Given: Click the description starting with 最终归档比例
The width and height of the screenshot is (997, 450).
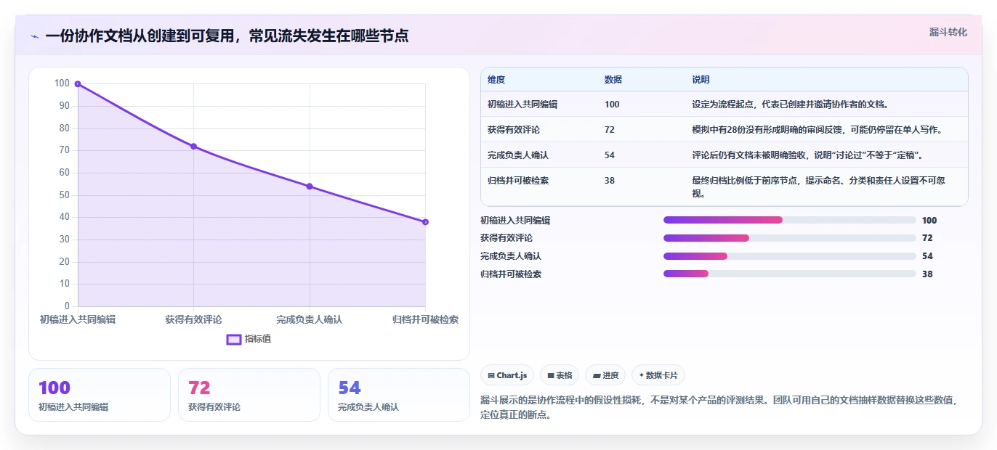Looking at the screenshot, I should [x=819, y=187].
